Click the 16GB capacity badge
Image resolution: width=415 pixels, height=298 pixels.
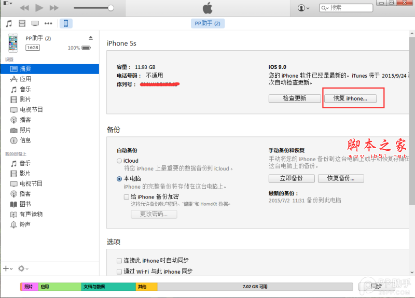coord(33,48)
